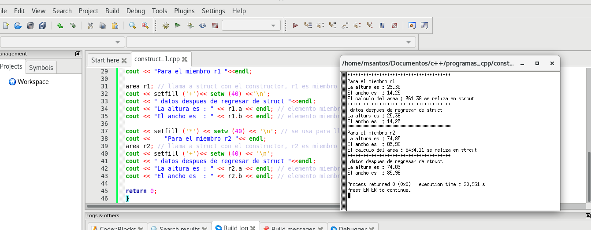Image resolution: width=591 pixels, height=230 pixels.
Task: Switch to the Symbols tab
Action: point(41,67)
